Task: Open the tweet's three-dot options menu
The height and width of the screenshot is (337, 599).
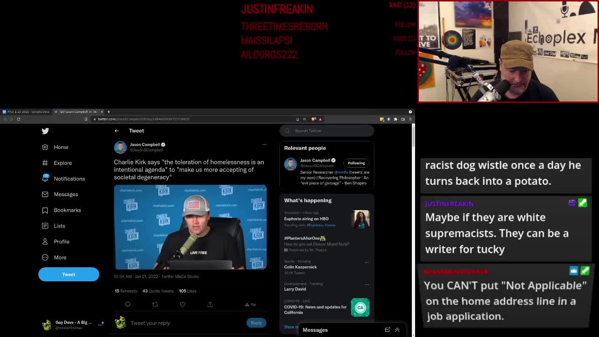Action: pyautogui.click(x=264, y=145)
